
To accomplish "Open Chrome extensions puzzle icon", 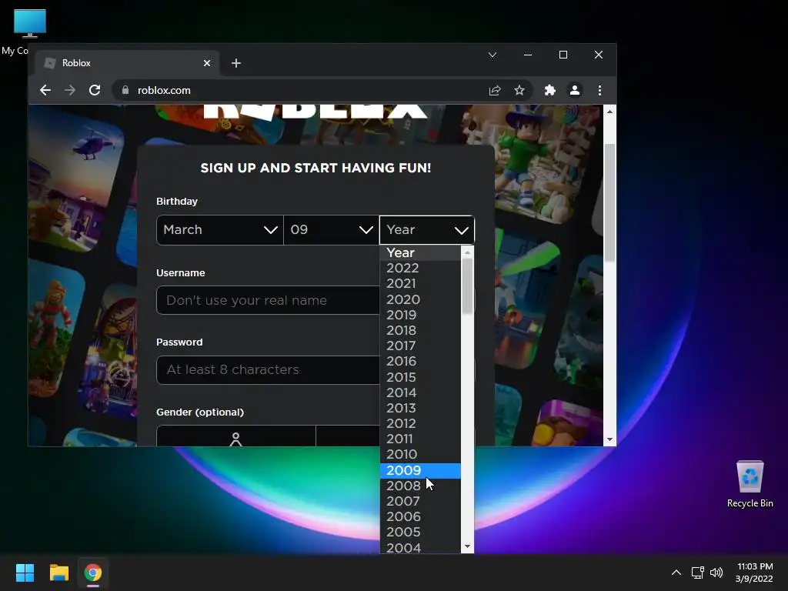I will tap(549, 91).
